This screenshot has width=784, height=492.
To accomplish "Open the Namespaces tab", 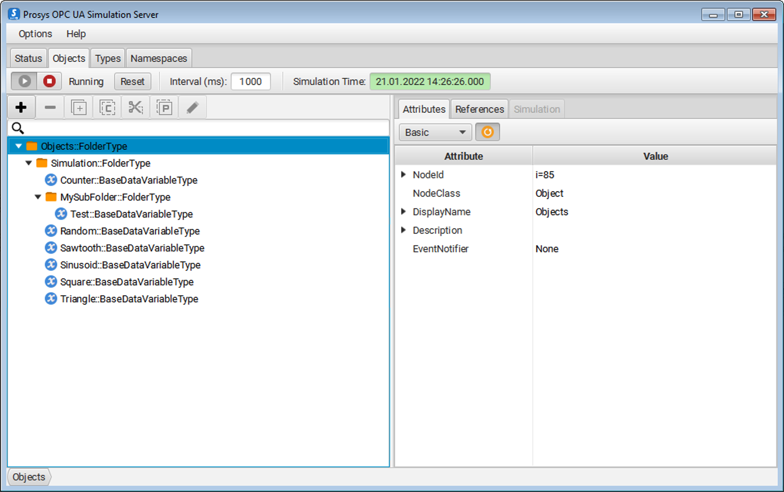I will click(159, 58).
